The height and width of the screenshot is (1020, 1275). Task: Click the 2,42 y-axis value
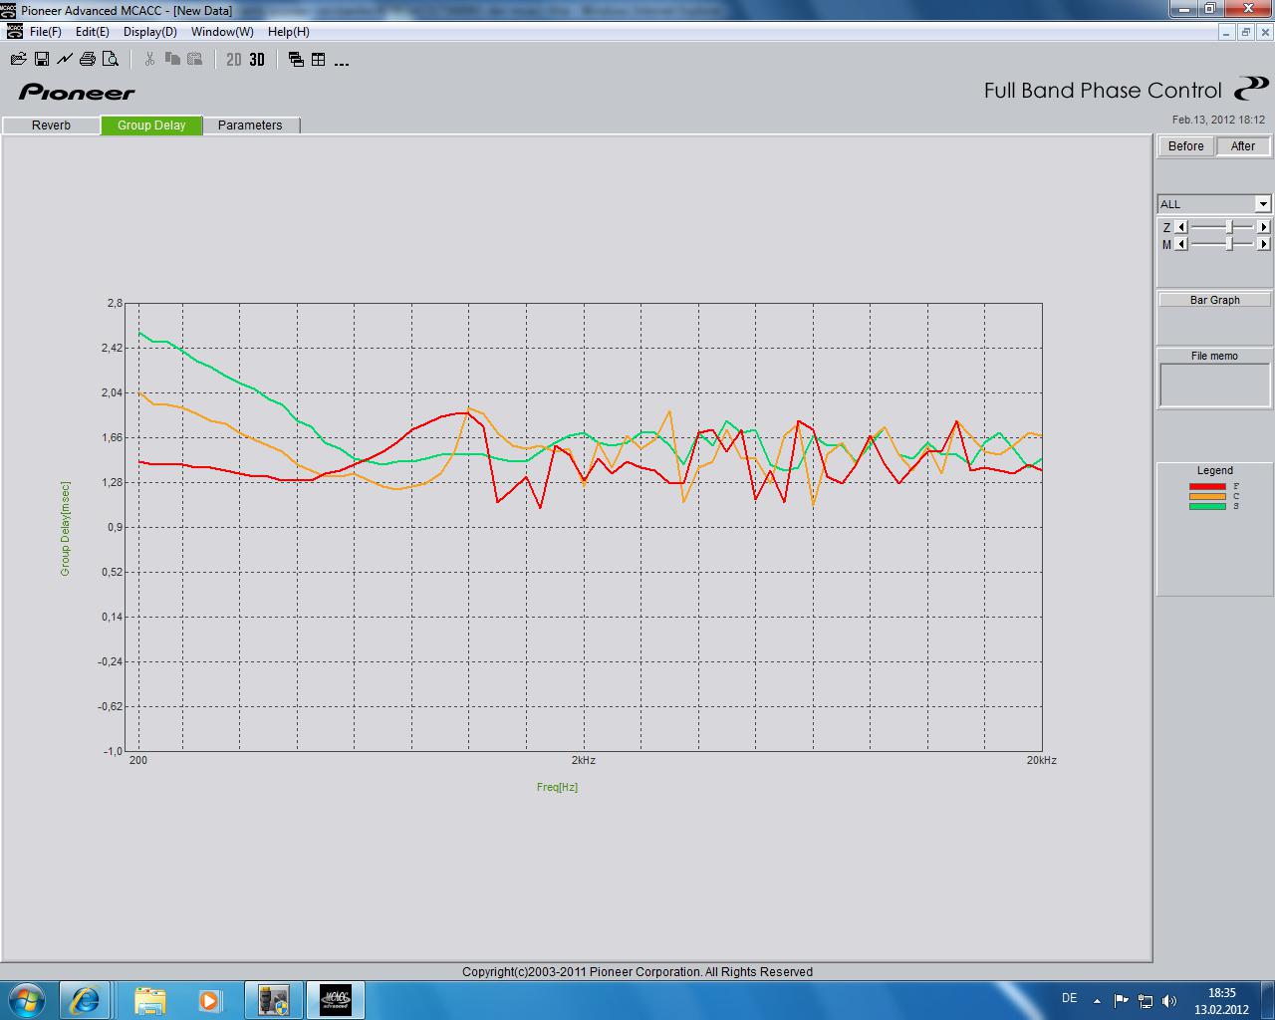(x=113, y=348)
